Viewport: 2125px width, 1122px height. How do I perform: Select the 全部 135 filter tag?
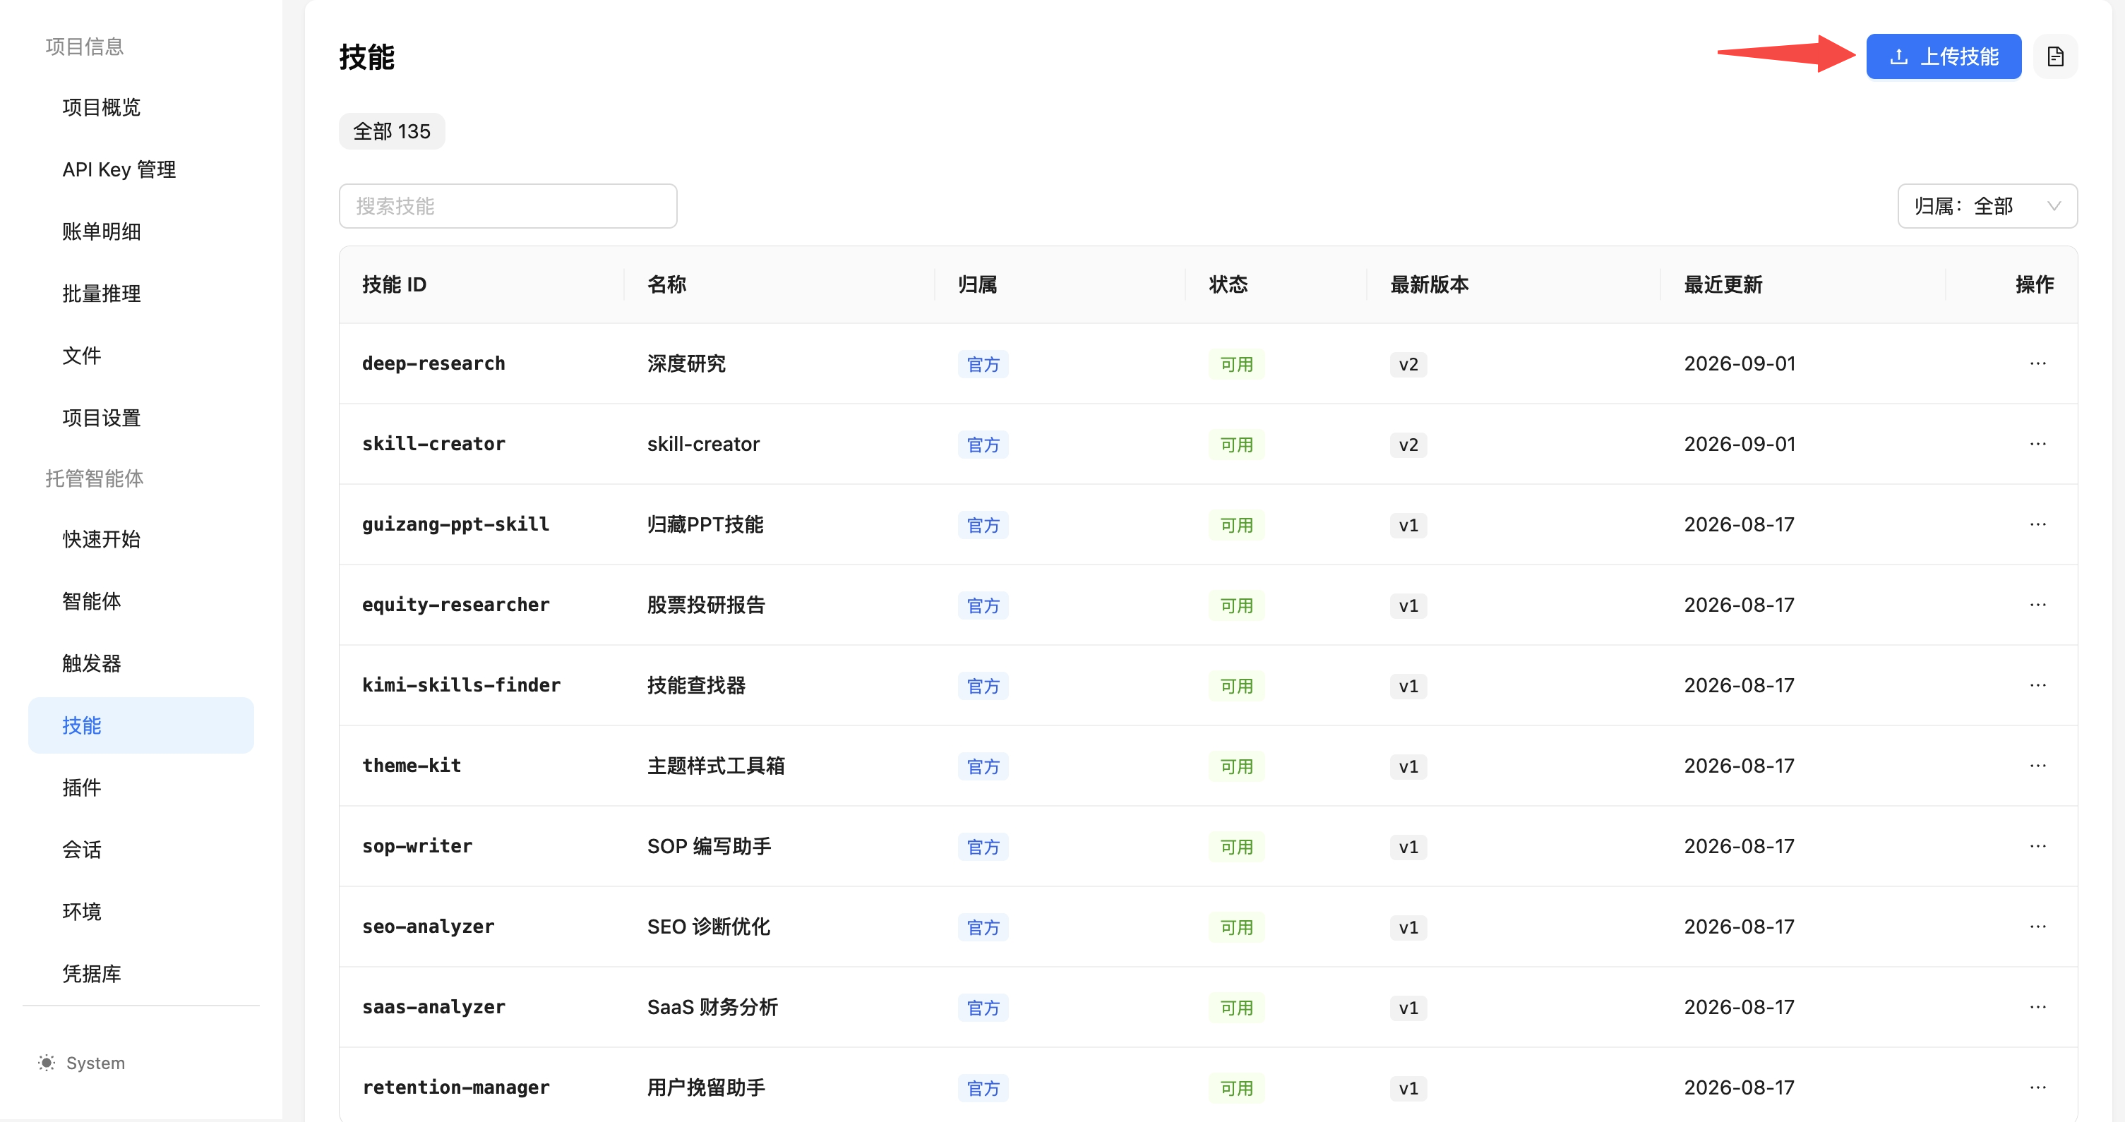pos(392,131)
